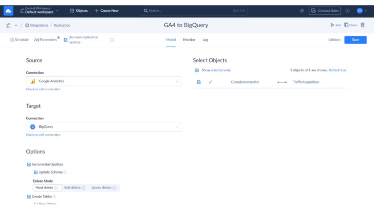This screenshot has width=374, height=210.
Task: Toggle Incremental Updates checkbox
Action: pyautogui.click(x=29, y=164)
